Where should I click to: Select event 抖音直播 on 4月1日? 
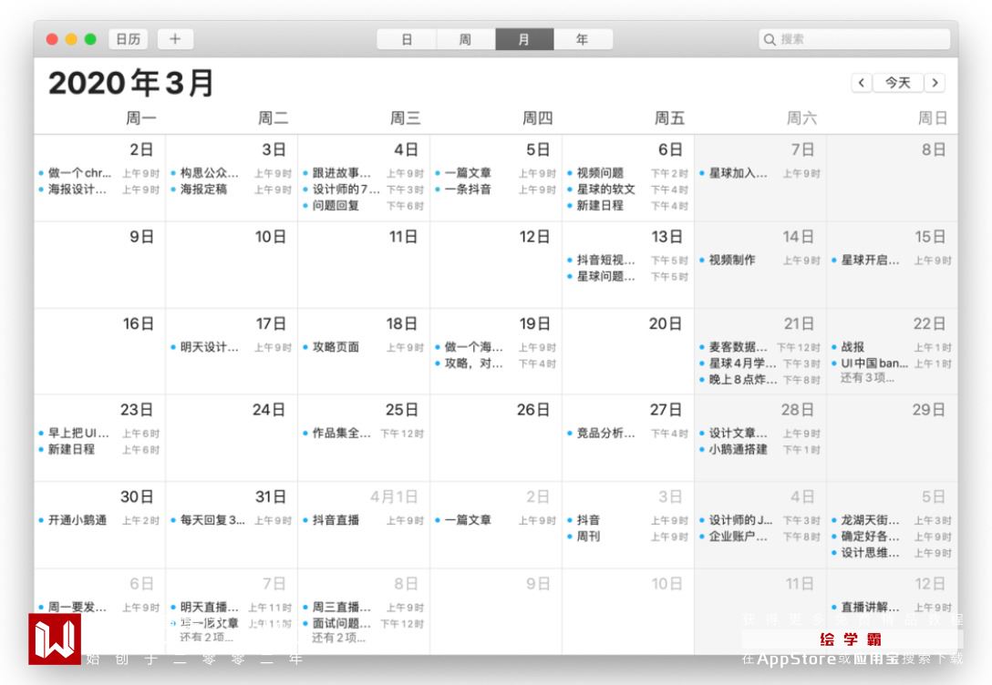364,520
